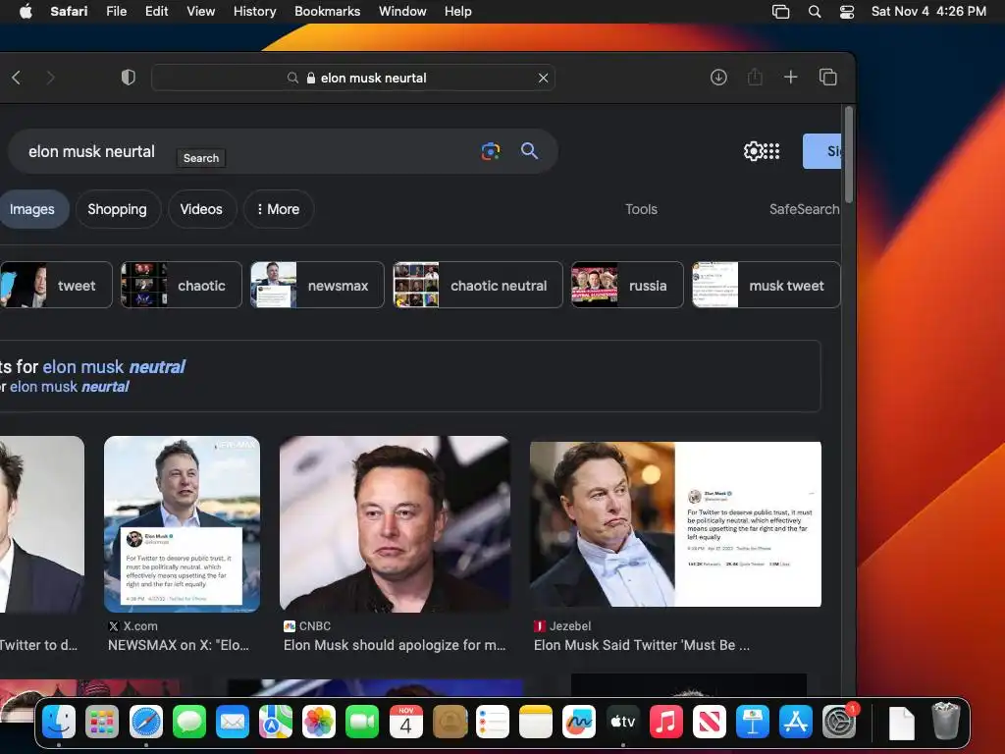Clear the address bar with X
This screenshot has height=754, width=1005.
point(543,78)
